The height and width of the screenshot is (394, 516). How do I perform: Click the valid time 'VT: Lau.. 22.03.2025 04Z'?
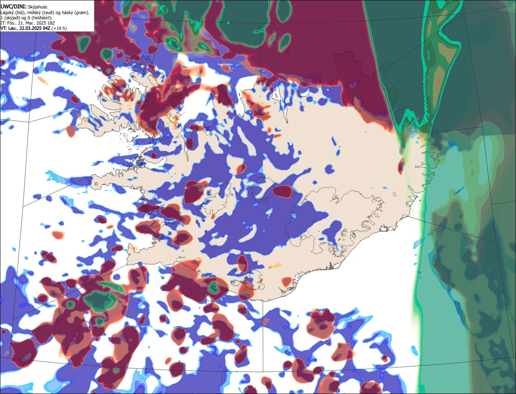(25, 28)
